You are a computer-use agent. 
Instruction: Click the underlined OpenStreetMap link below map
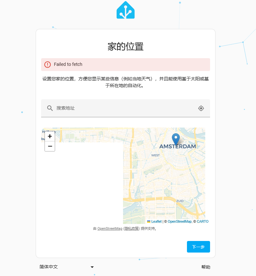pos(110,229)
